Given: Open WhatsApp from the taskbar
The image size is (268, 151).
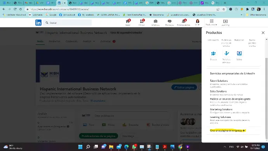Looking at the screenshot, I should [x=134, y=147].
